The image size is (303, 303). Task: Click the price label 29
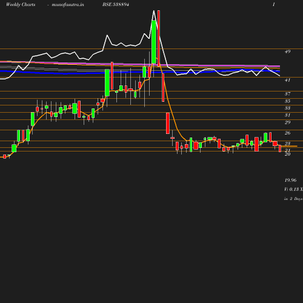coord(287,122)
